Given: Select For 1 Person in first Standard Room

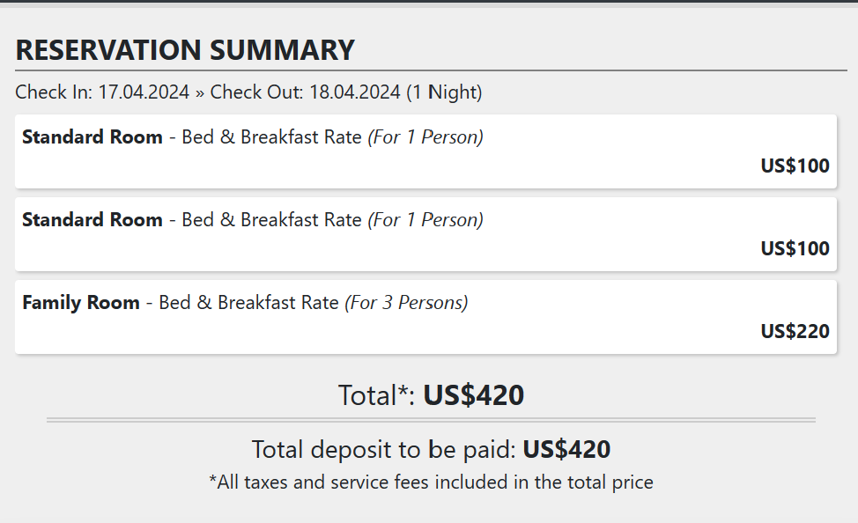Looking at the screenshot, I should coord(425,137).
